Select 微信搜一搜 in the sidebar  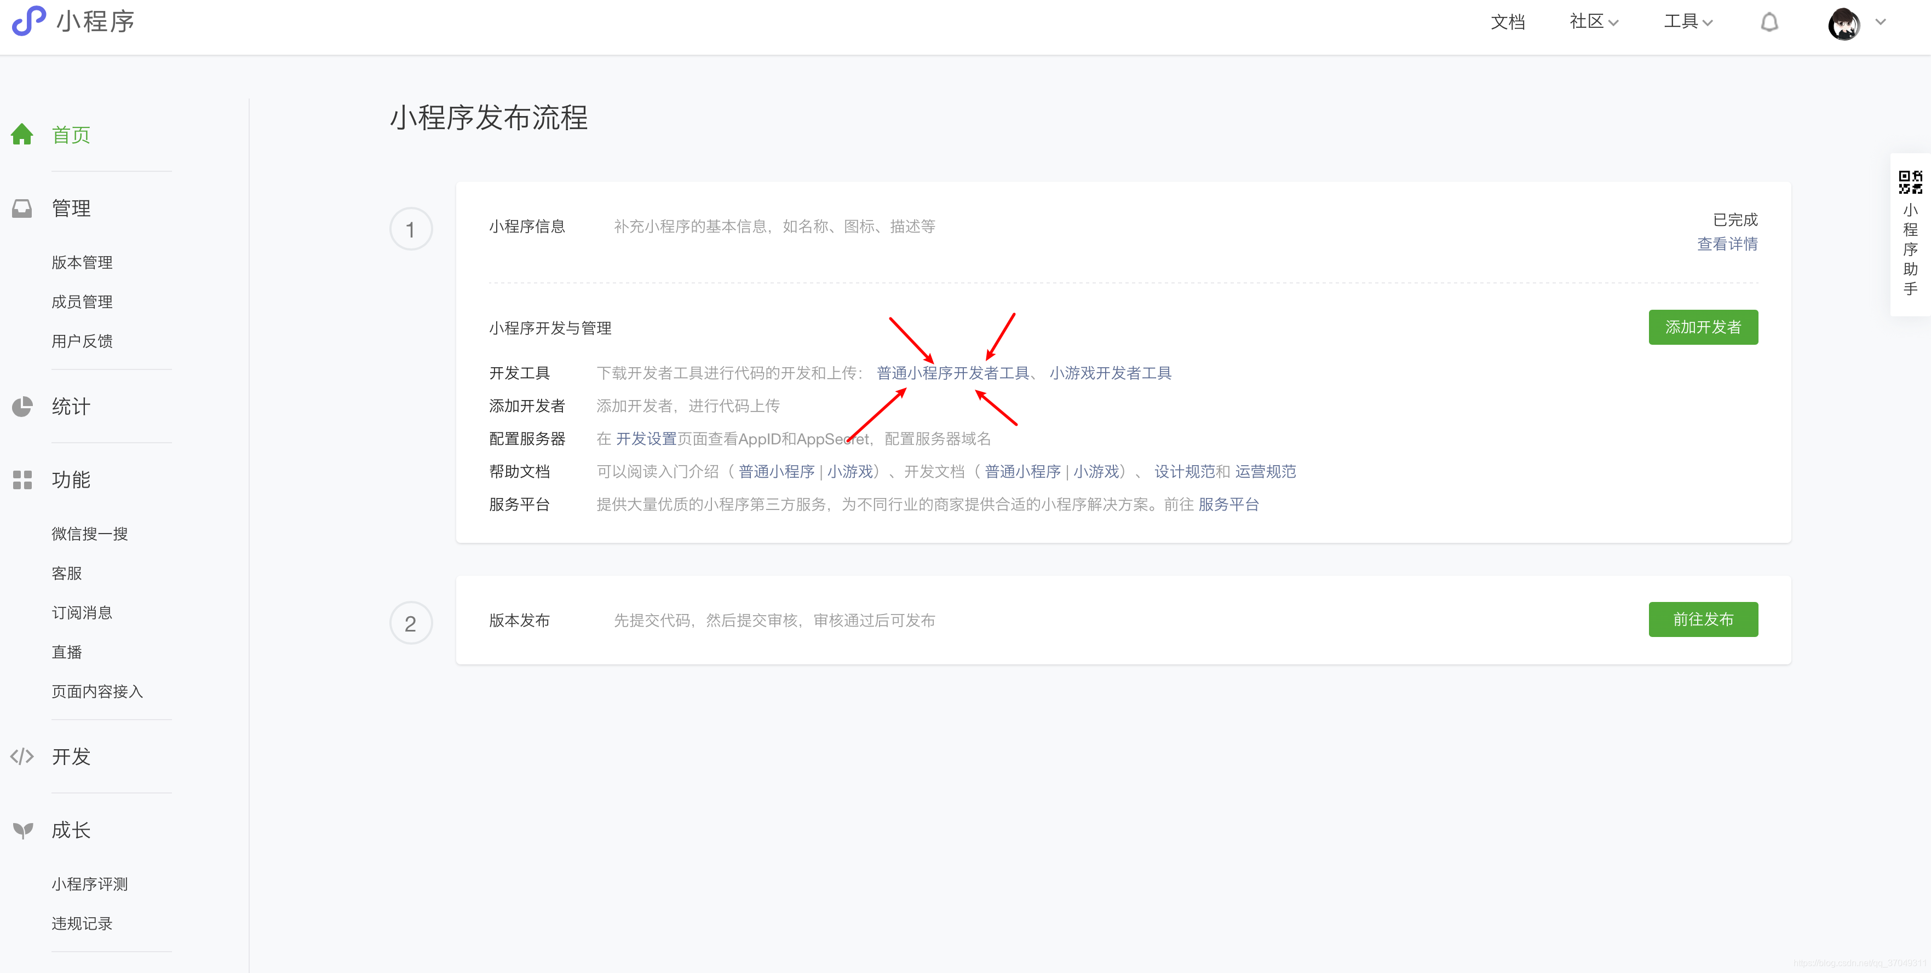89,534
